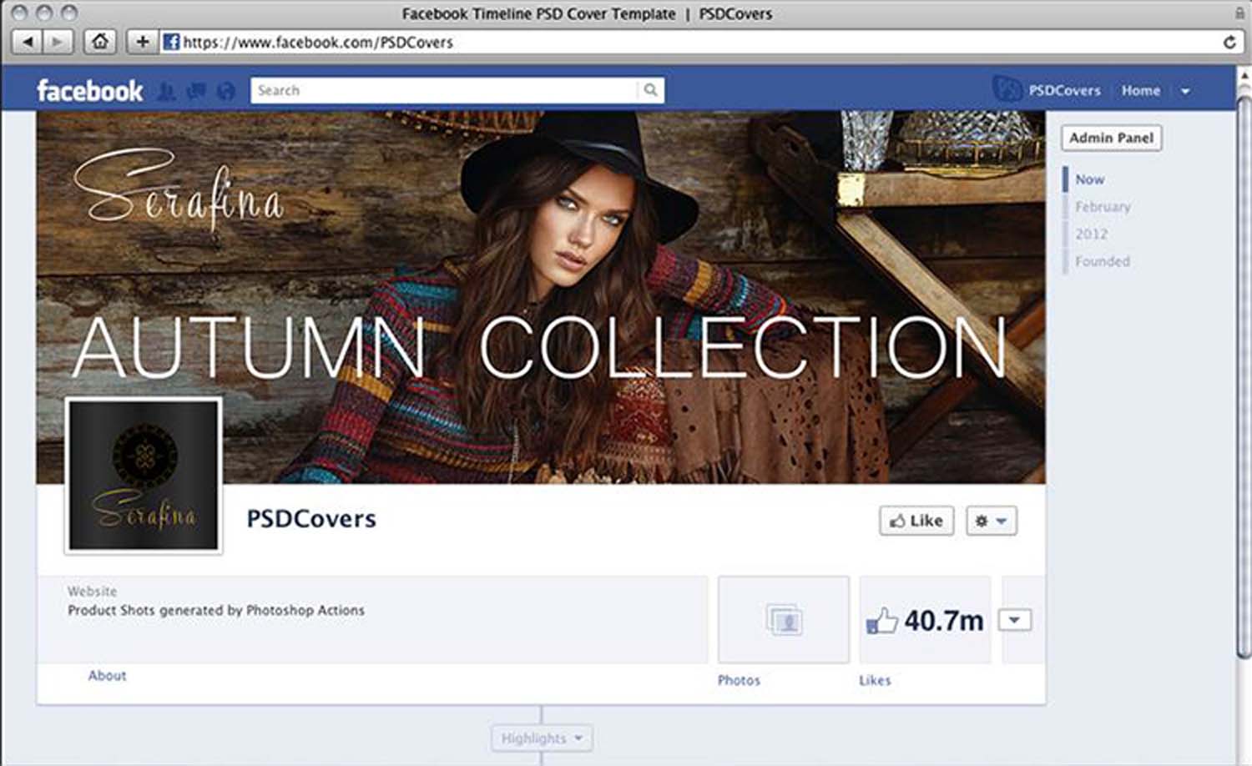Open the friend requests icon
1252x766 pixels.
coord(167,91)
